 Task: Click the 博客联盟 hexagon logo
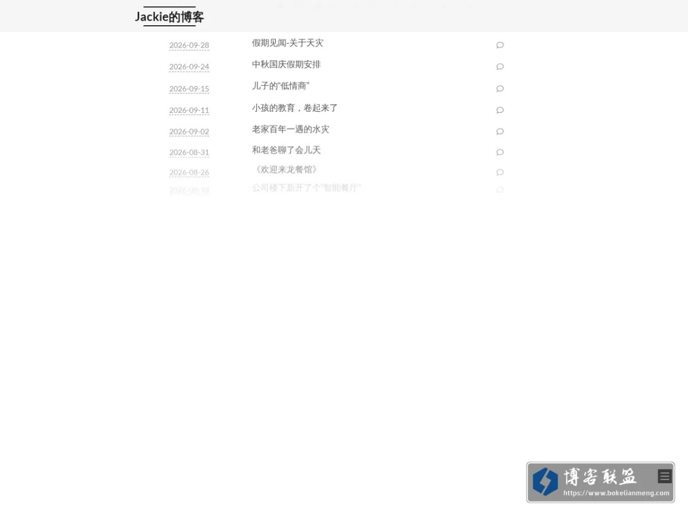tap(545, 482)
